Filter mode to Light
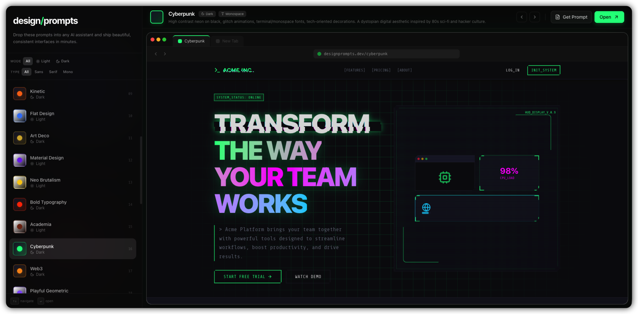This screenshot has height=314, width=638. point(43,61)
